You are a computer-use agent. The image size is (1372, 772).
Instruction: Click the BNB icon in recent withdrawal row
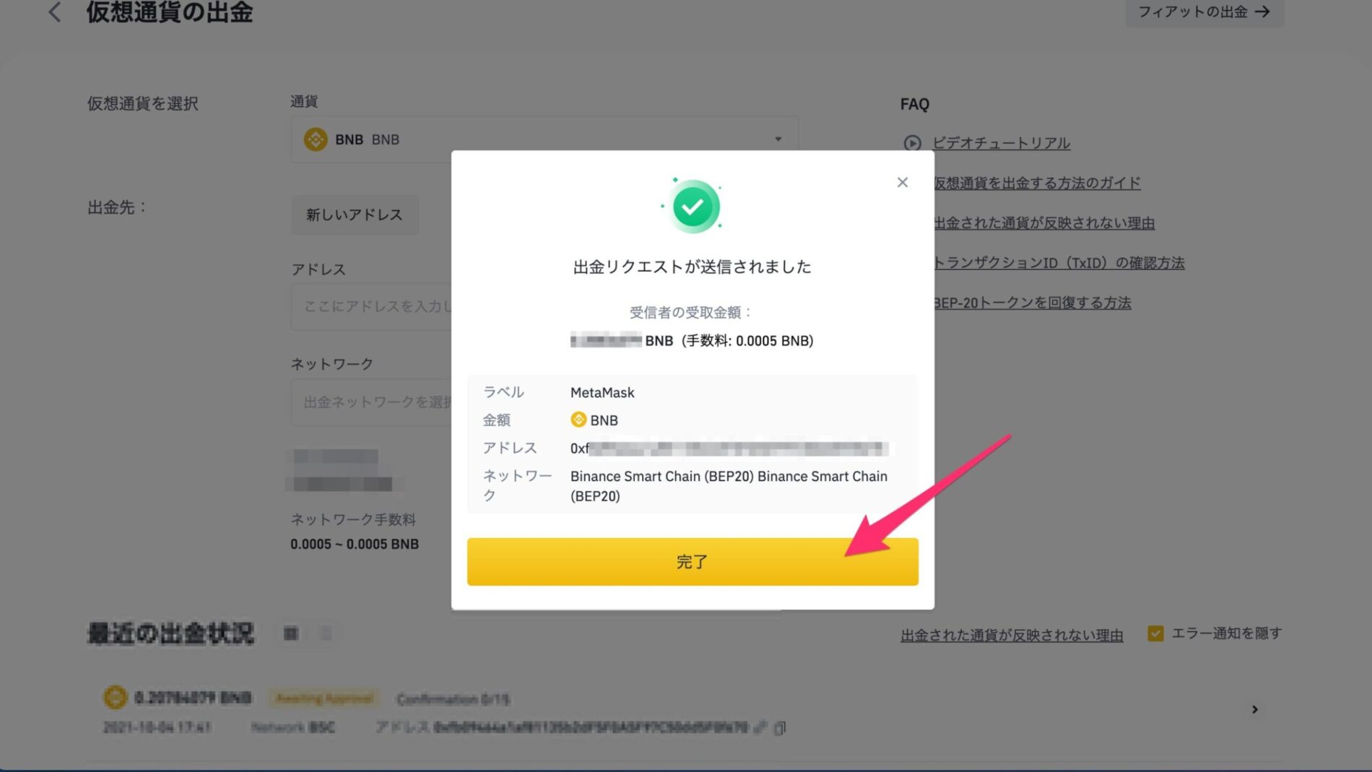point(115,698)
